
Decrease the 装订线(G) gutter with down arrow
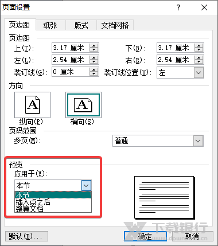94,74
